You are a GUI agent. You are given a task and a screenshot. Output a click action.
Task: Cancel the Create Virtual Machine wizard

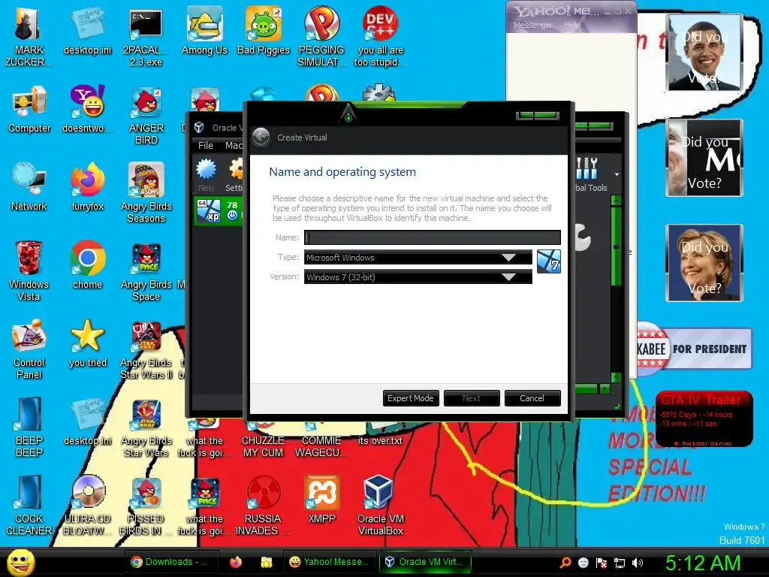532,398
